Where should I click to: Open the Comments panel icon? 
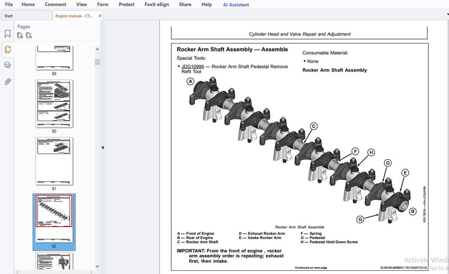pos(8,65)
